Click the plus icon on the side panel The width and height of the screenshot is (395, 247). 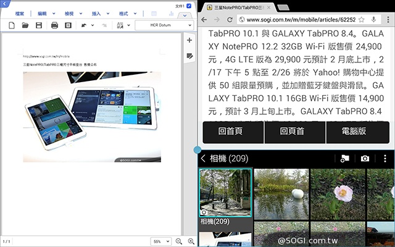pos(189,40)
